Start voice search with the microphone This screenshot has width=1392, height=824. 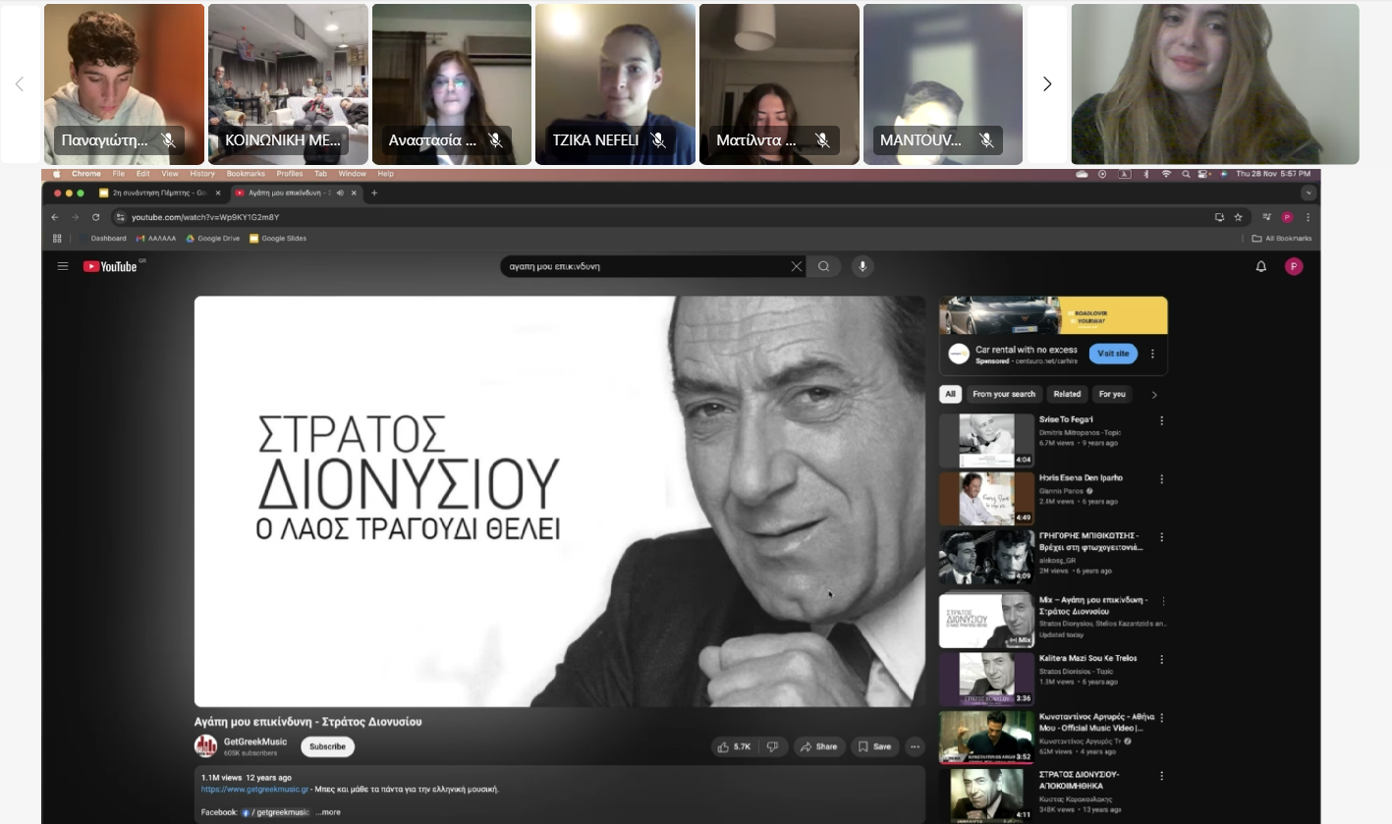863,266
